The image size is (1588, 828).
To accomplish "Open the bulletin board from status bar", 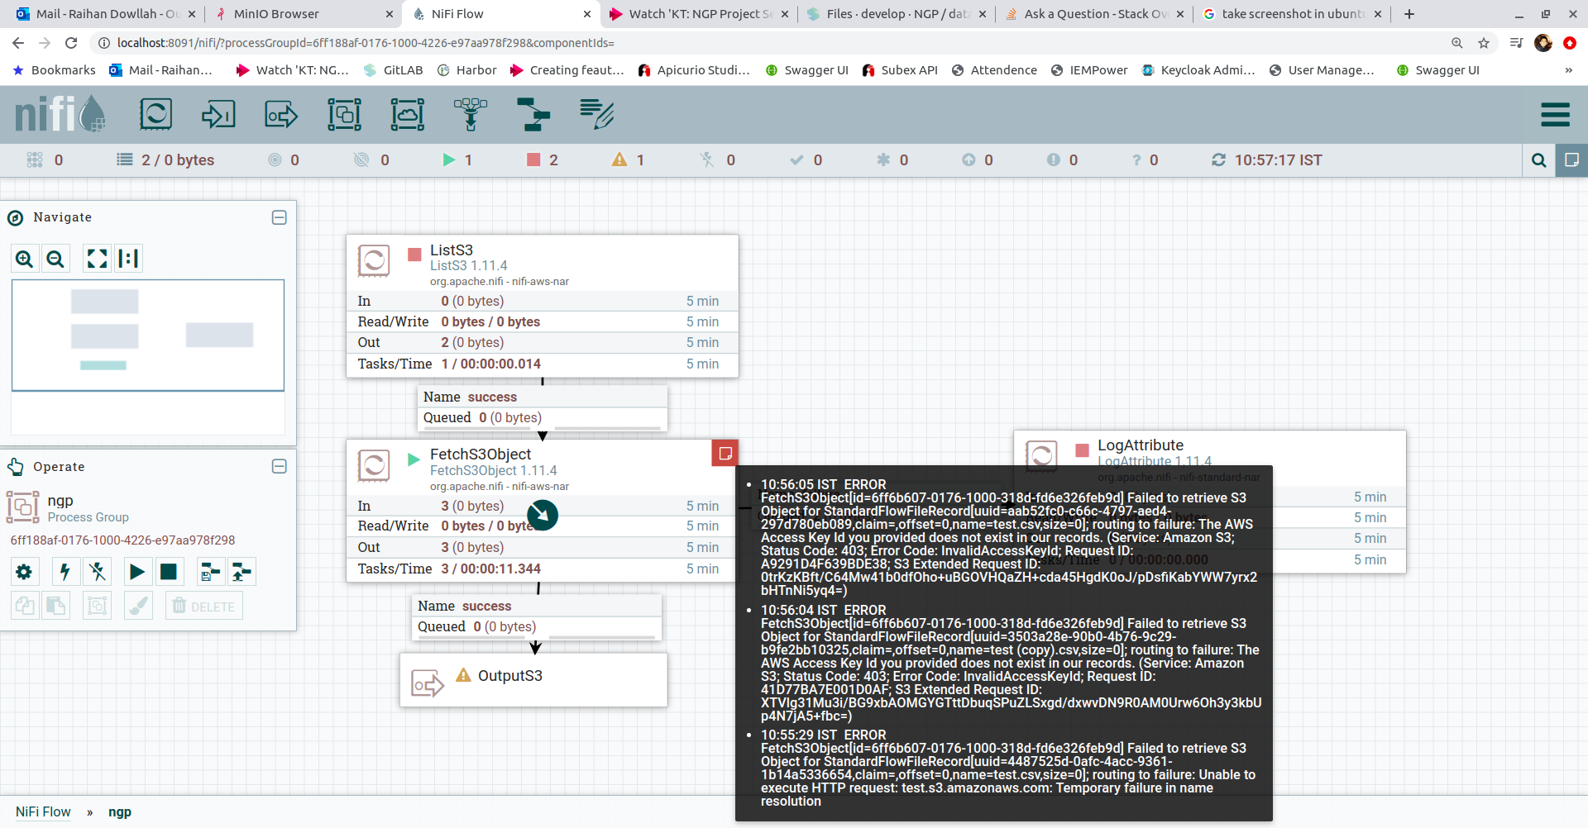I will click(x=1571, y=160).
